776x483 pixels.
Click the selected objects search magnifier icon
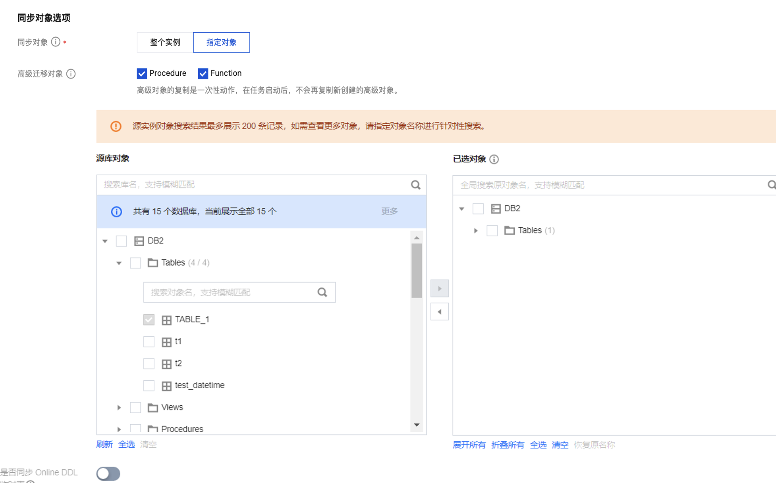pos(771,185)
